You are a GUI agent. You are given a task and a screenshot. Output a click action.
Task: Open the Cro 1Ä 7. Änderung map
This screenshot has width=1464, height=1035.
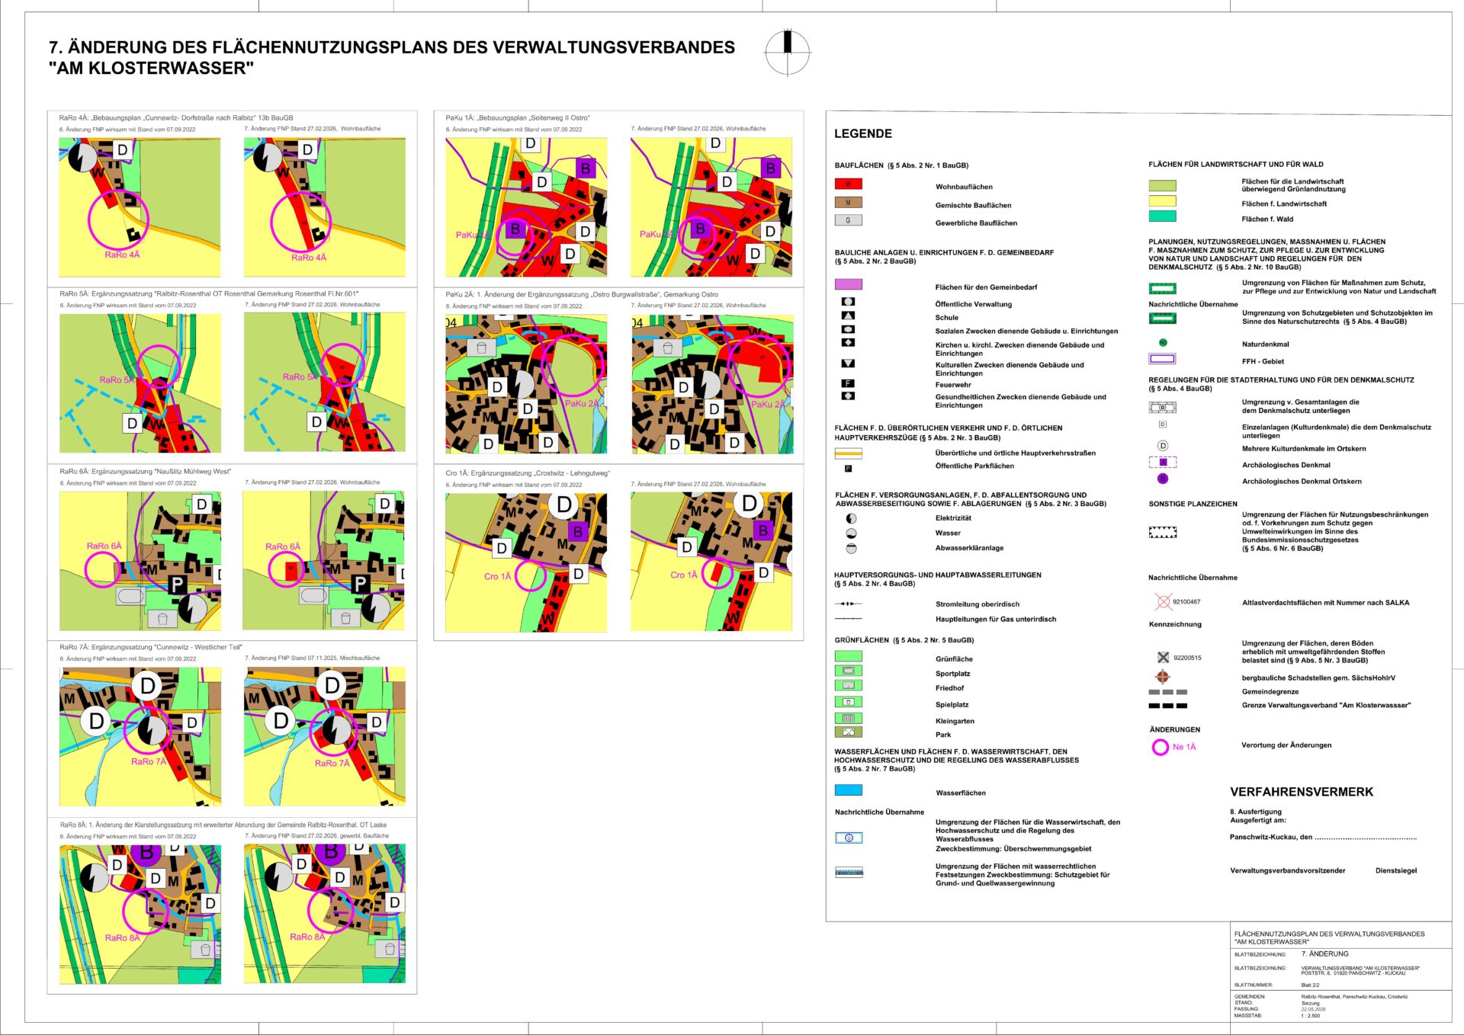pyautogui.click(x=711, y=562)
